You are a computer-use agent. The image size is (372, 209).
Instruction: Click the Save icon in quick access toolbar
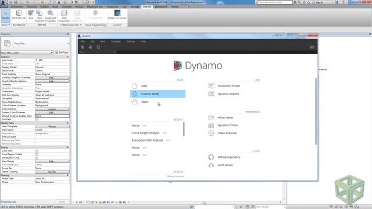pos(16,2)
